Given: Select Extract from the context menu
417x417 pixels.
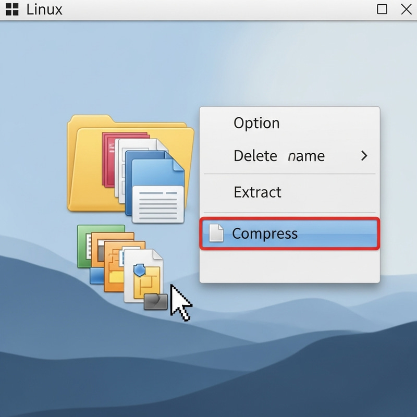Looking at the screenshot, I should (x=258, y=192).
